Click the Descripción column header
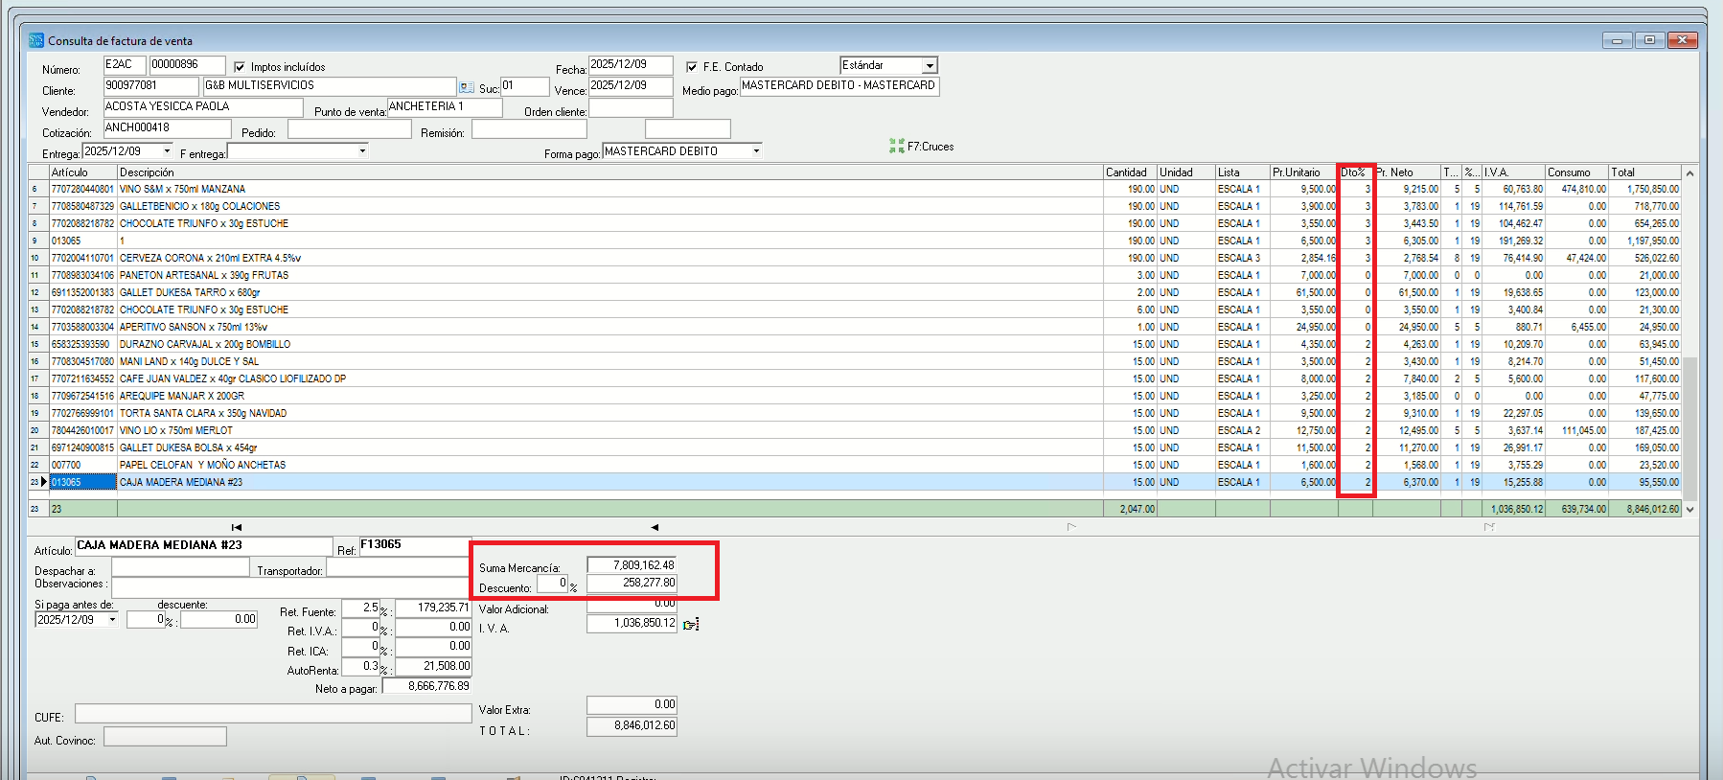Viewport: 1723px width, 780px height. pyautogui.click(x=610, y=172)
